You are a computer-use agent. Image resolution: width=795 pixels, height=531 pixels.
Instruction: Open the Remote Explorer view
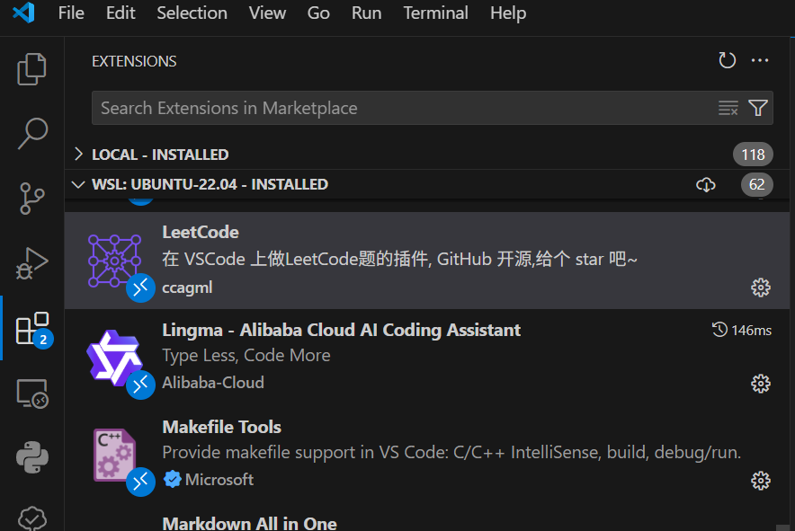(32, 394)
